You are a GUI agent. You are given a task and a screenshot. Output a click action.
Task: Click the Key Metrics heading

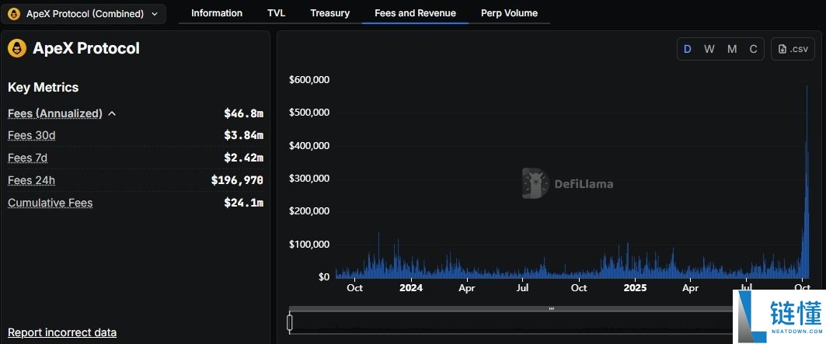[44, 88]
